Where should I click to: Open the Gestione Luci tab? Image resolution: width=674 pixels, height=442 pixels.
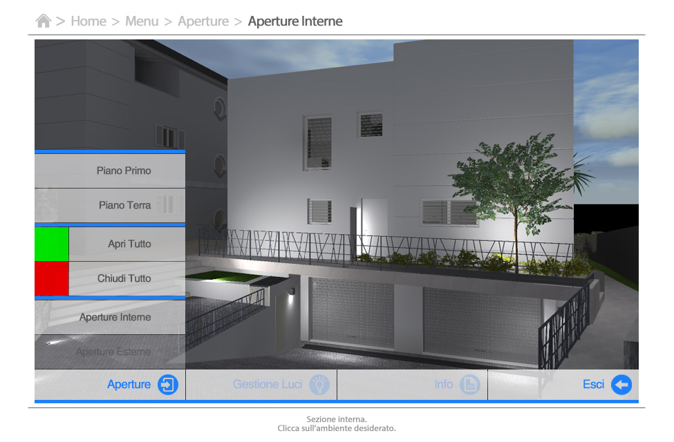tap(268, 385)
